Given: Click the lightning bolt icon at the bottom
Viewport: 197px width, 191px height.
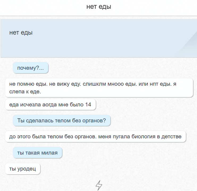Looking at the screenshot, I should 99,185.
